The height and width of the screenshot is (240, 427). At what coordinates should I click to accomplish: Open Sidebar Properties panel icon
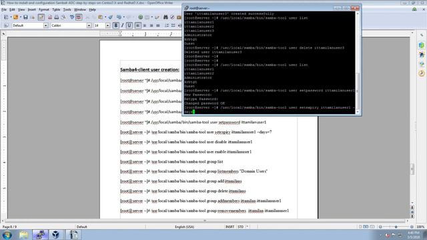[x=422, y=45]
